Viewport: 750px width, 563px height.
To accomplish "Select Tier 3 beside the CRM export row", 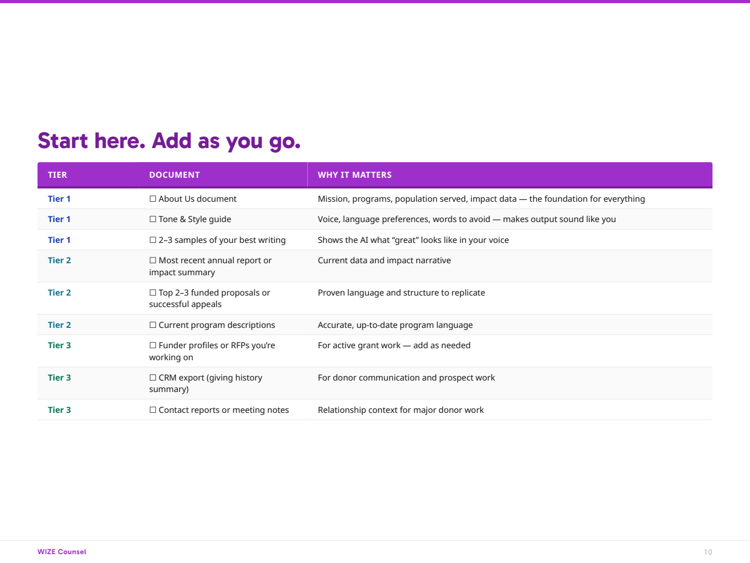I will coord(59,377).
